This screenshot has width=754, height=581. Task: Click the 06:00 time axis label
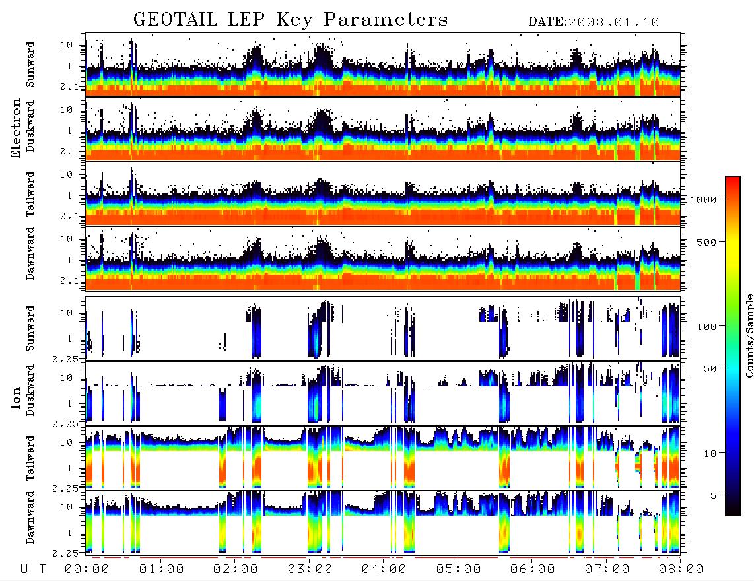(533, 570)
